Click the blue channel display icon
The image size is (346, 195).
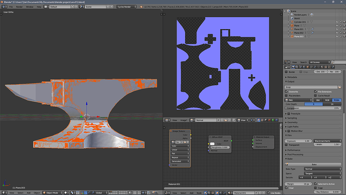click(276, 120)
